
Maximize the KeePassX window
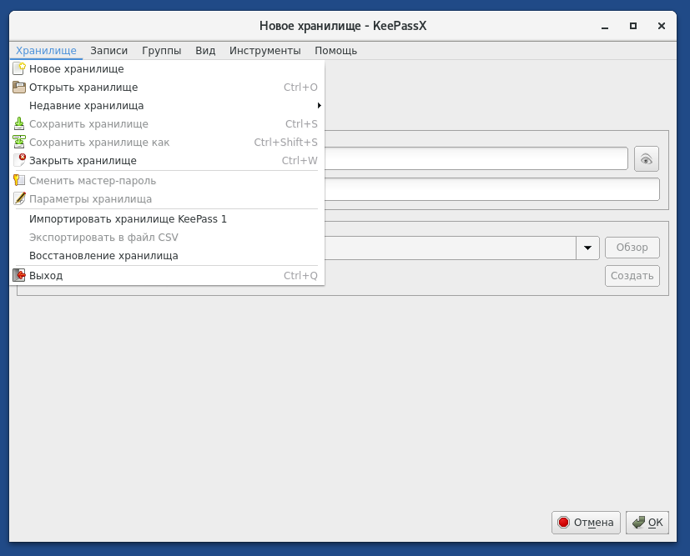pyautogui.click(x=633, y=26)
